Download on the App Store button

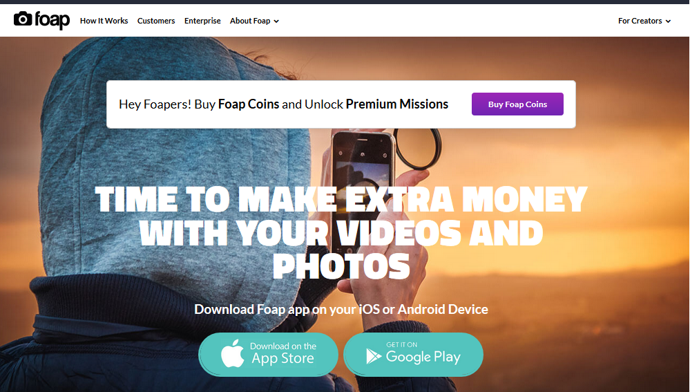point(269,355)
